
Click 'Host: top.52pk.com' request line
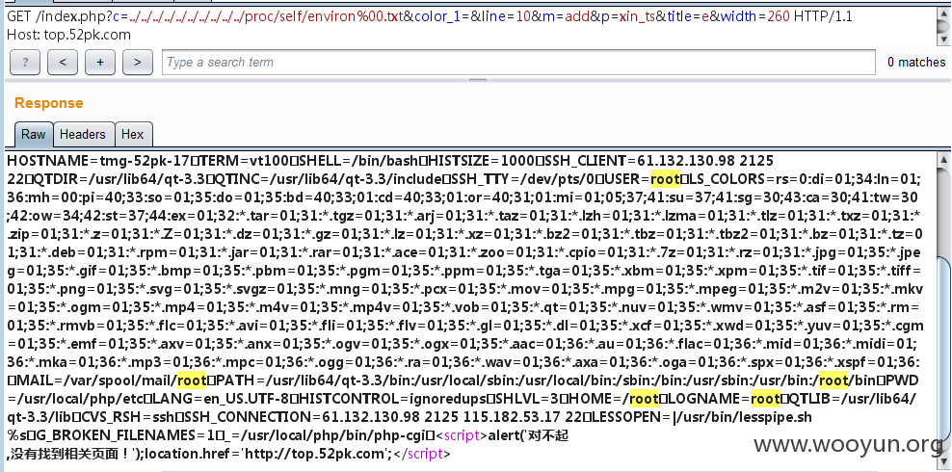point(68,35)
